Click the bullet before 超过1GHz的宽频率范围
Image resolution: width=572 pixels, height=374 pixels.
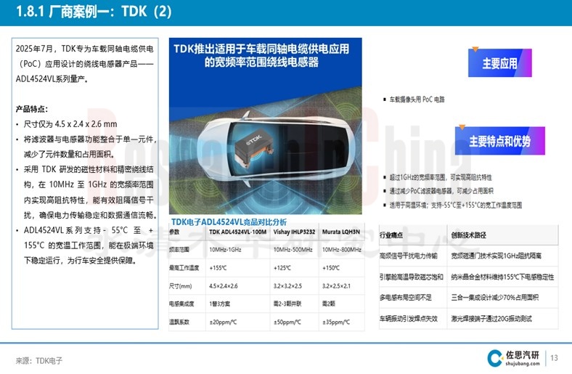click(384, 178)
